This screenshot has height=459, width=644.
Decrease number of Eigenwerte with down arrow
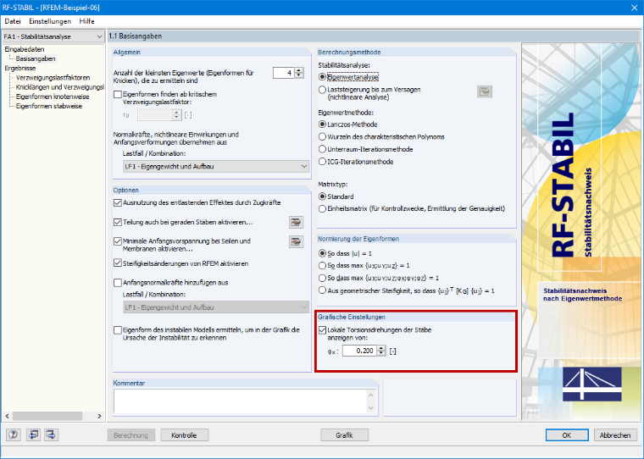[x=299, y=75]
